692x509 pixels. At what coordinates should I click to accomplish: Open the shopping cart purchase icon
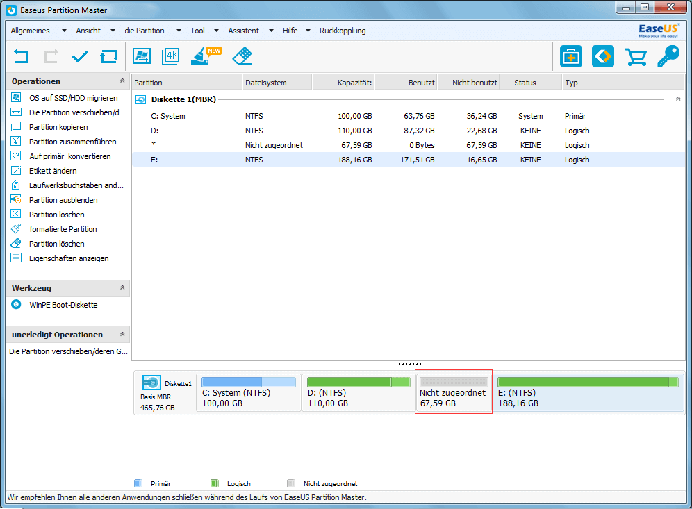(x=636, y=56)
